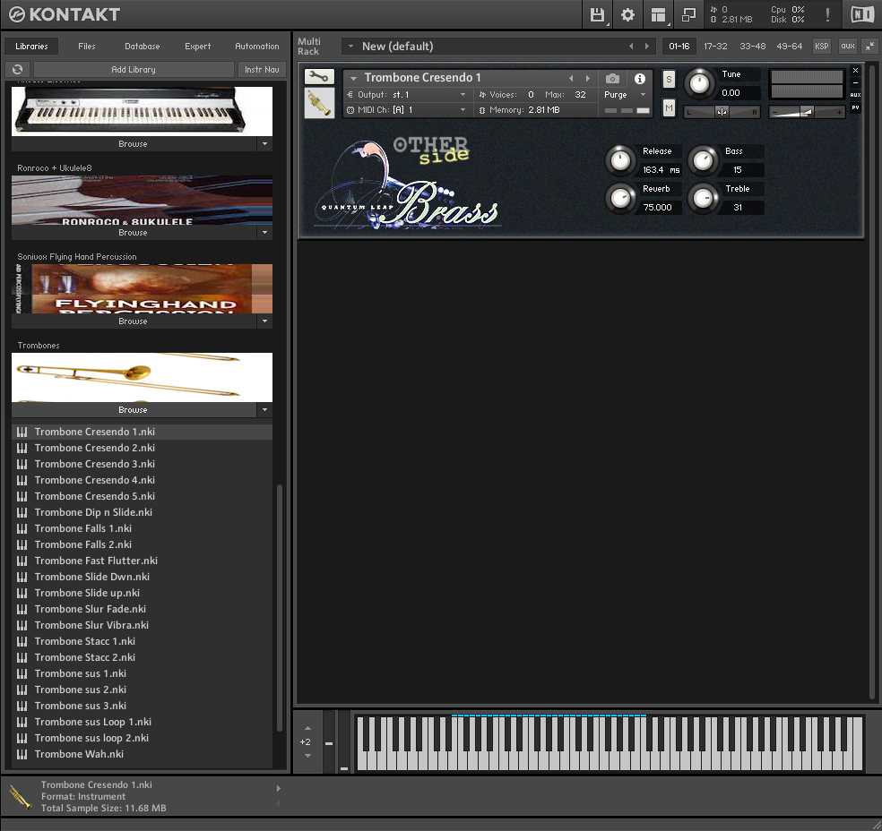Viewport: 882px width, 831px height.
Task: Click the library list scrollbar
Action: [280, 607]
